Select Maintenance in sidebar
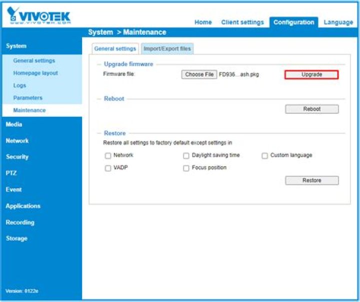This screenshot has width=360, height=302. [29, 110]
